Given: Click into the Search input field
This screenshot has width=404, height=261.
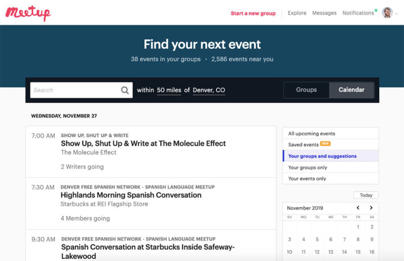Looking at the screenshot, I should (74, 90).
